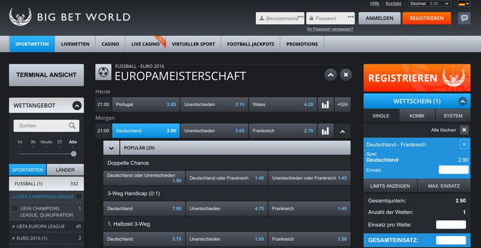This screenshot has width=481, height=248.
Task: Collapse the Europameisterschaft section with the up arrow
Action: point(330,75)
